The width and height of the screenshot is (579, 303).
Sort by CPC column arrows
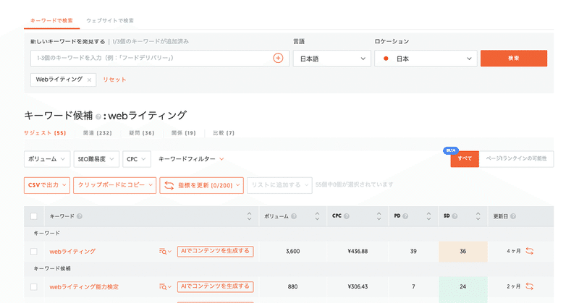click(379, 216)
